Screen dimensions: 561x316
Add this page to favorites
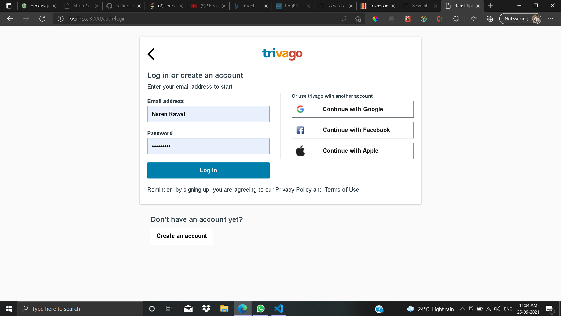(x=358, y=19)
